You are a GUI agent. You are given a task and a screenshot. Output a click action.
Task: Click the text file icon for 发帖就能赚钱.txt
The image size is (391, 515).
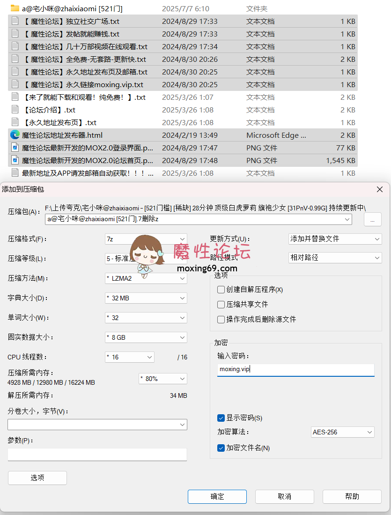coord(15,33)
